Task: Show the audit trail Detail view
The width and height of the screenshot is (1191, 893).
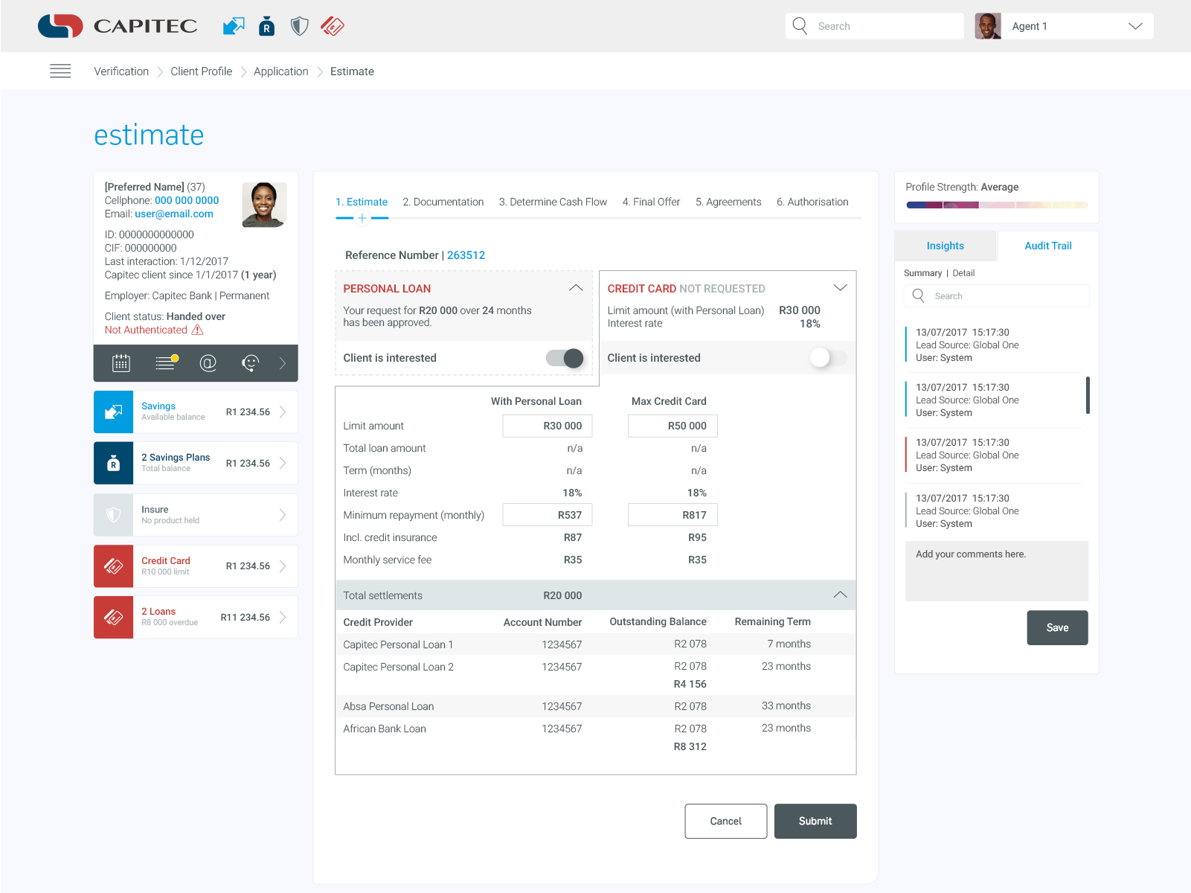Action: point(963,273)
